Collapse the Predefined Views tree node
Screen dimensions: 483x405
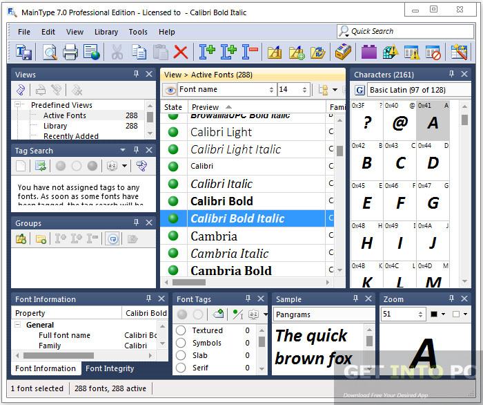point(17,105)
